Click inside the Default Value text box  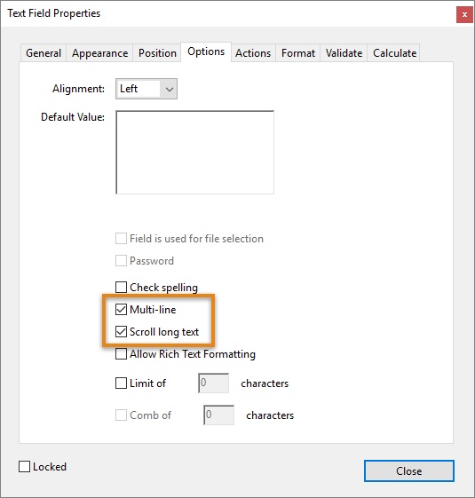[194, 152]
